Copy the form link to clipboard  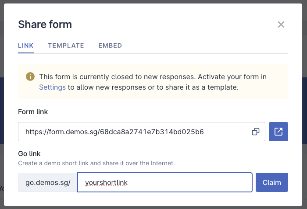coord(256,132)
